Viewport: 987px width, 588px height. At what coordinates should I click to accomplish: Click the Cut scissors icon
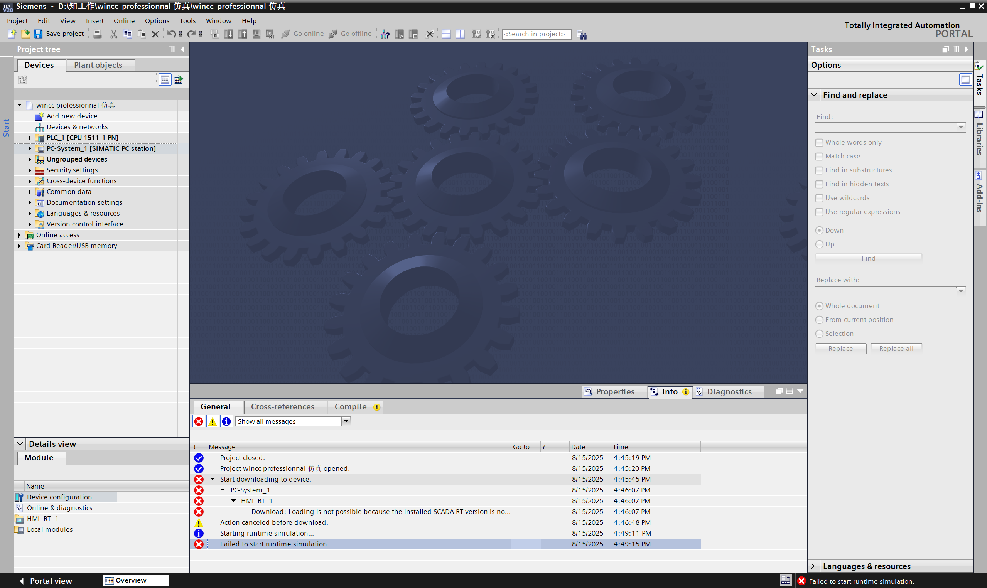[114, 34]
